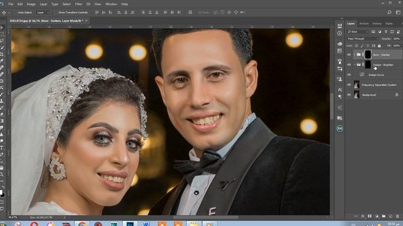Toggle lock transparent pixels
The image size is (403, 226).
[x=356, y=46]
